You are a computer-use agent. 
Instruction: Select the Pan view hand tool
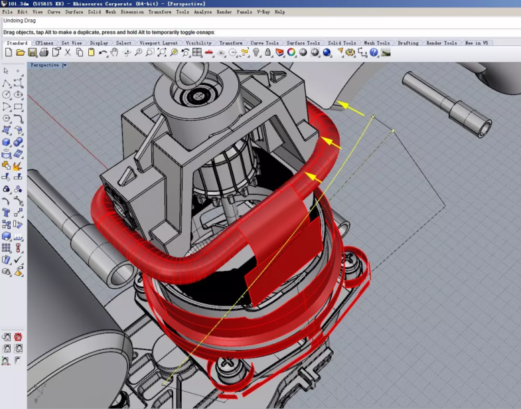[114, 52]
